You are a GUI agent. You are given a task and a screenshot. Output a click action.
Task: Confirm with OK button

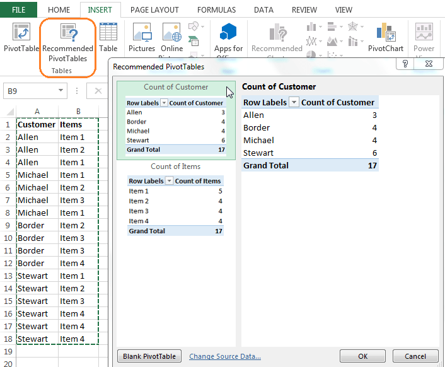[x=362, y=356]
